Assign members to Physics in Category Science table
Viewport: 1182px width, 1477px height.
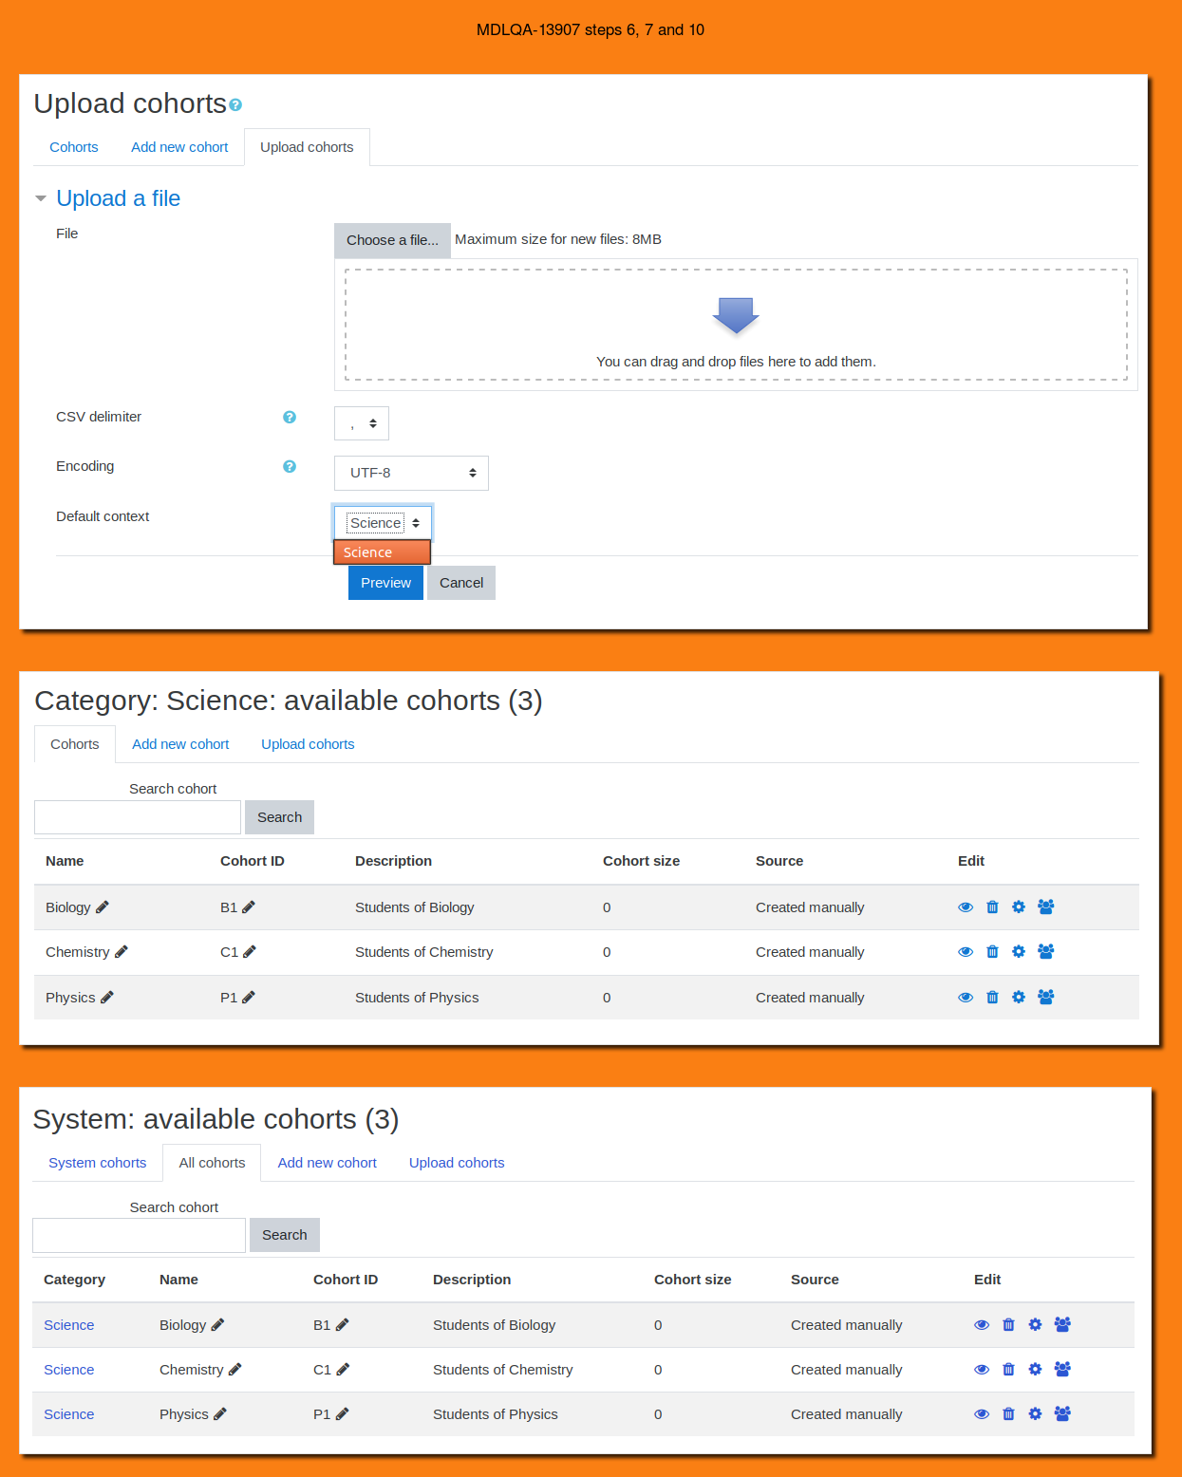(1046, 998)
